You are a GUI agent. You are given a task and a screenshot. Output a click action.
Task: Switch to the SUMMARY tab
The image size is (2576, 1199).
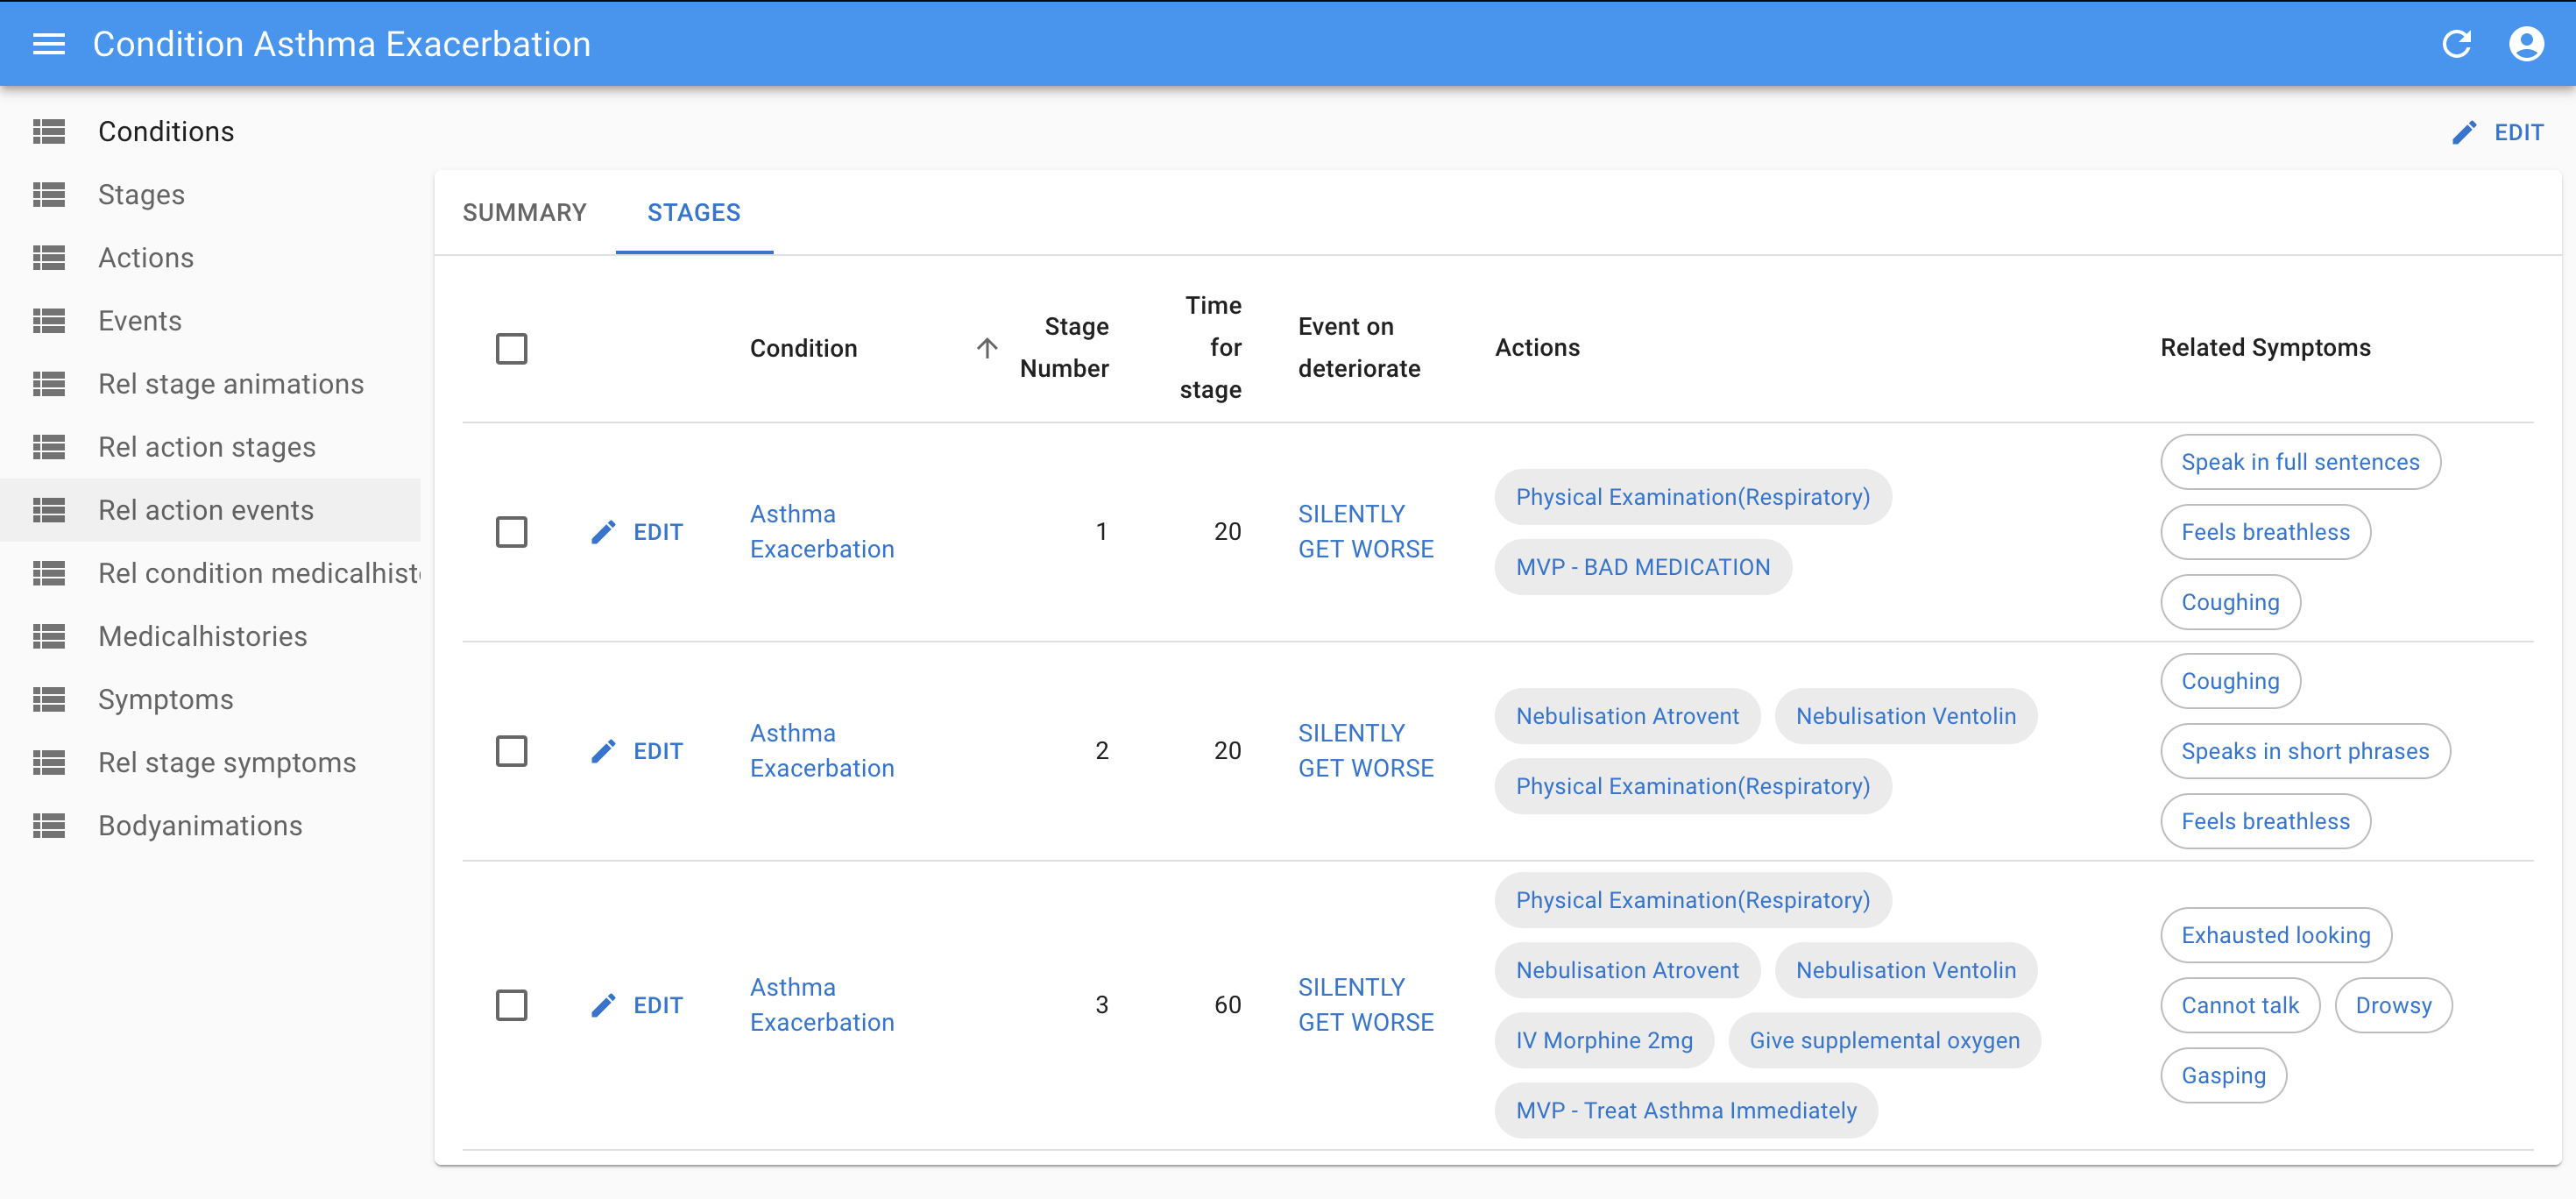[524, 212]
